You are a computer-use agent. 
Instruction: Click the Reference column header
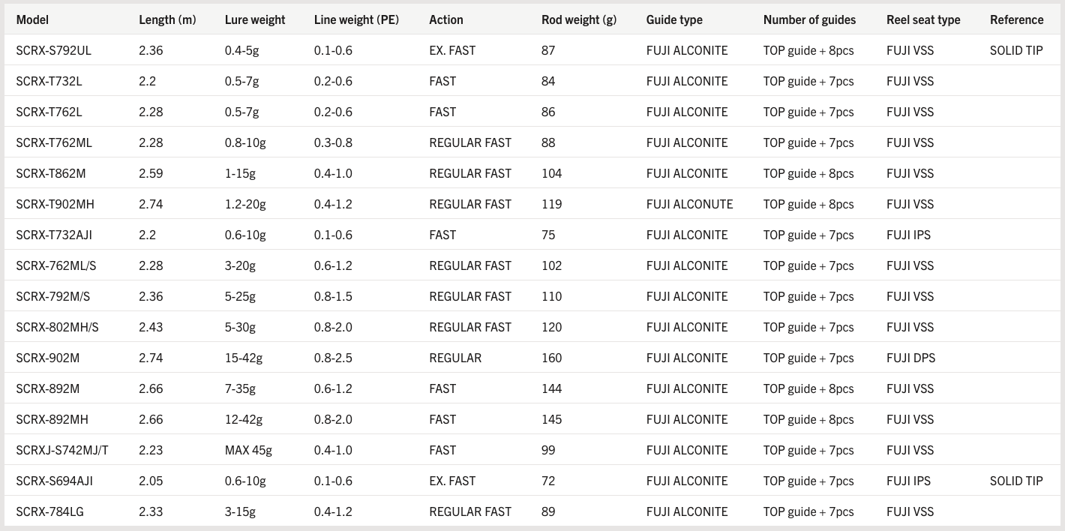1016,19
